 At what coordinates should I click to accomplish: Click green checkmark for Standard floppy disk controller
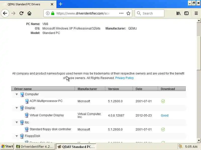pyautogui.click(x=163, y=129)
